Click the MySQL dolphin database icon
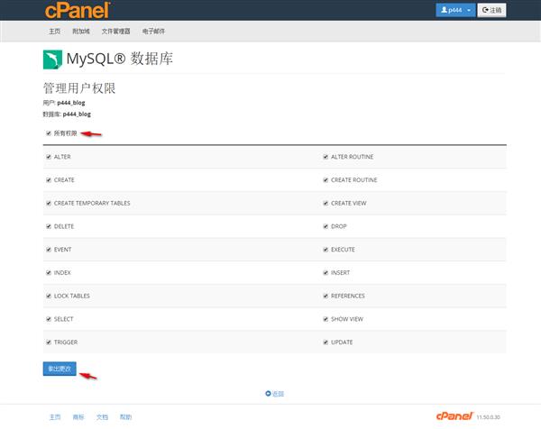 click(52, 59)
